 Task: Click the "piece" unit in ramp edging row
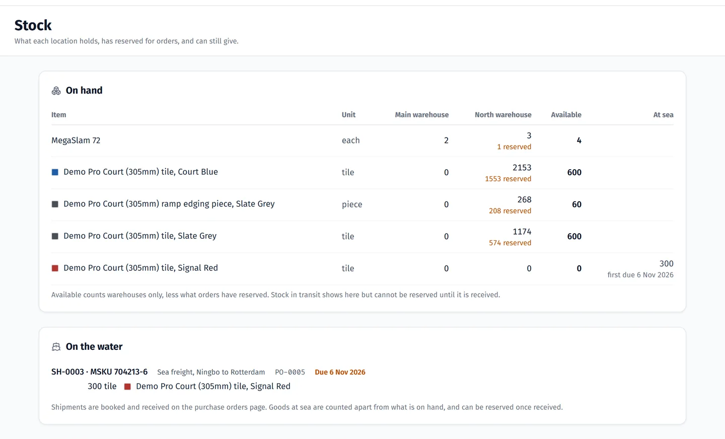coord(352,204)
